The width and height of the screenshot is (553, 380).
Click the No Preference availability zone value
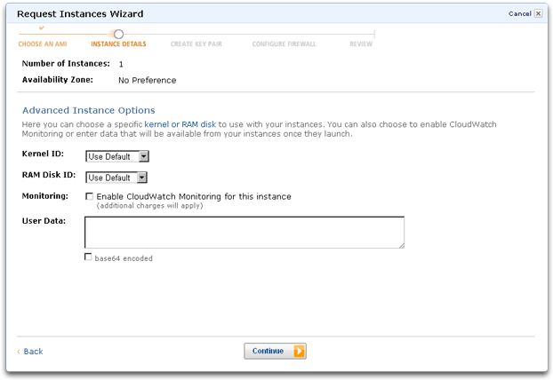pos(148,80)
